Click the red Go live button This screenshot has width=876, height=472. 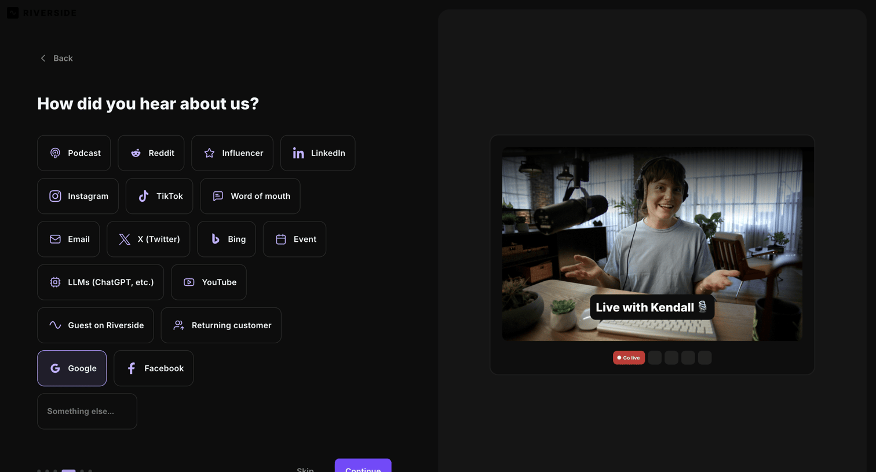pos(629,358)
